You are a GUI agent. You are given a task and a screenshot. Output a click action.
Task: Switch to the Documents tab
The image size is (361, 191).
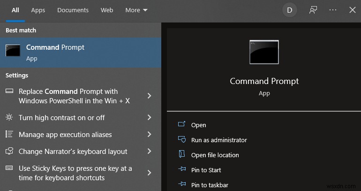pos(73,10)
